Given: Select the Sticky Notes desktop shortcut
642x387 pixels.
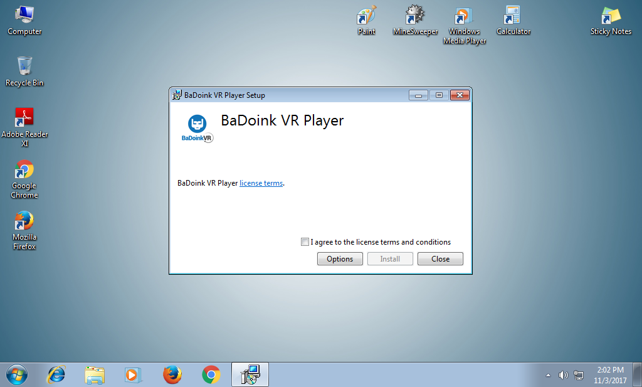Looking at the screenshot, I should tap(611, 21).
